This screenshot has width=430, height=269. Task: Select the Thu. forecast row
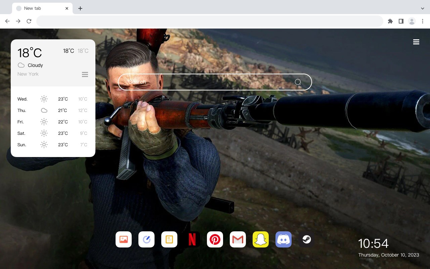[x=53, y=110]
